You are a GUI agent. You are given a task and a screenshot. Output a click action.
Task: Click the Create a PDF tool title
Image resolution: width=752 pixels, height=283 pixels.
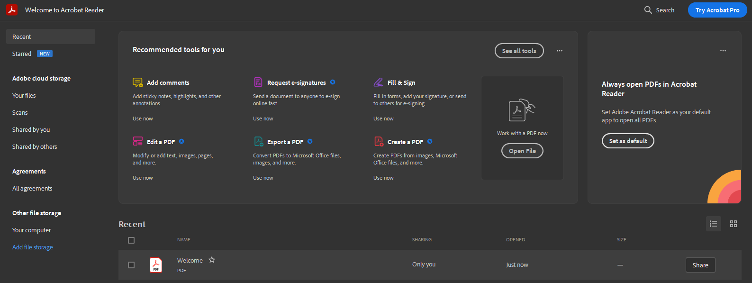pos(406,142)
